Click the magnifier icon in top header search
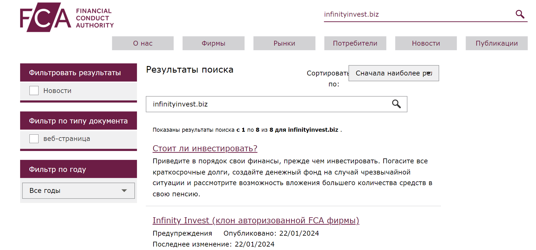The height and width of the screenshot is (250, 536). tap(520, 14)
